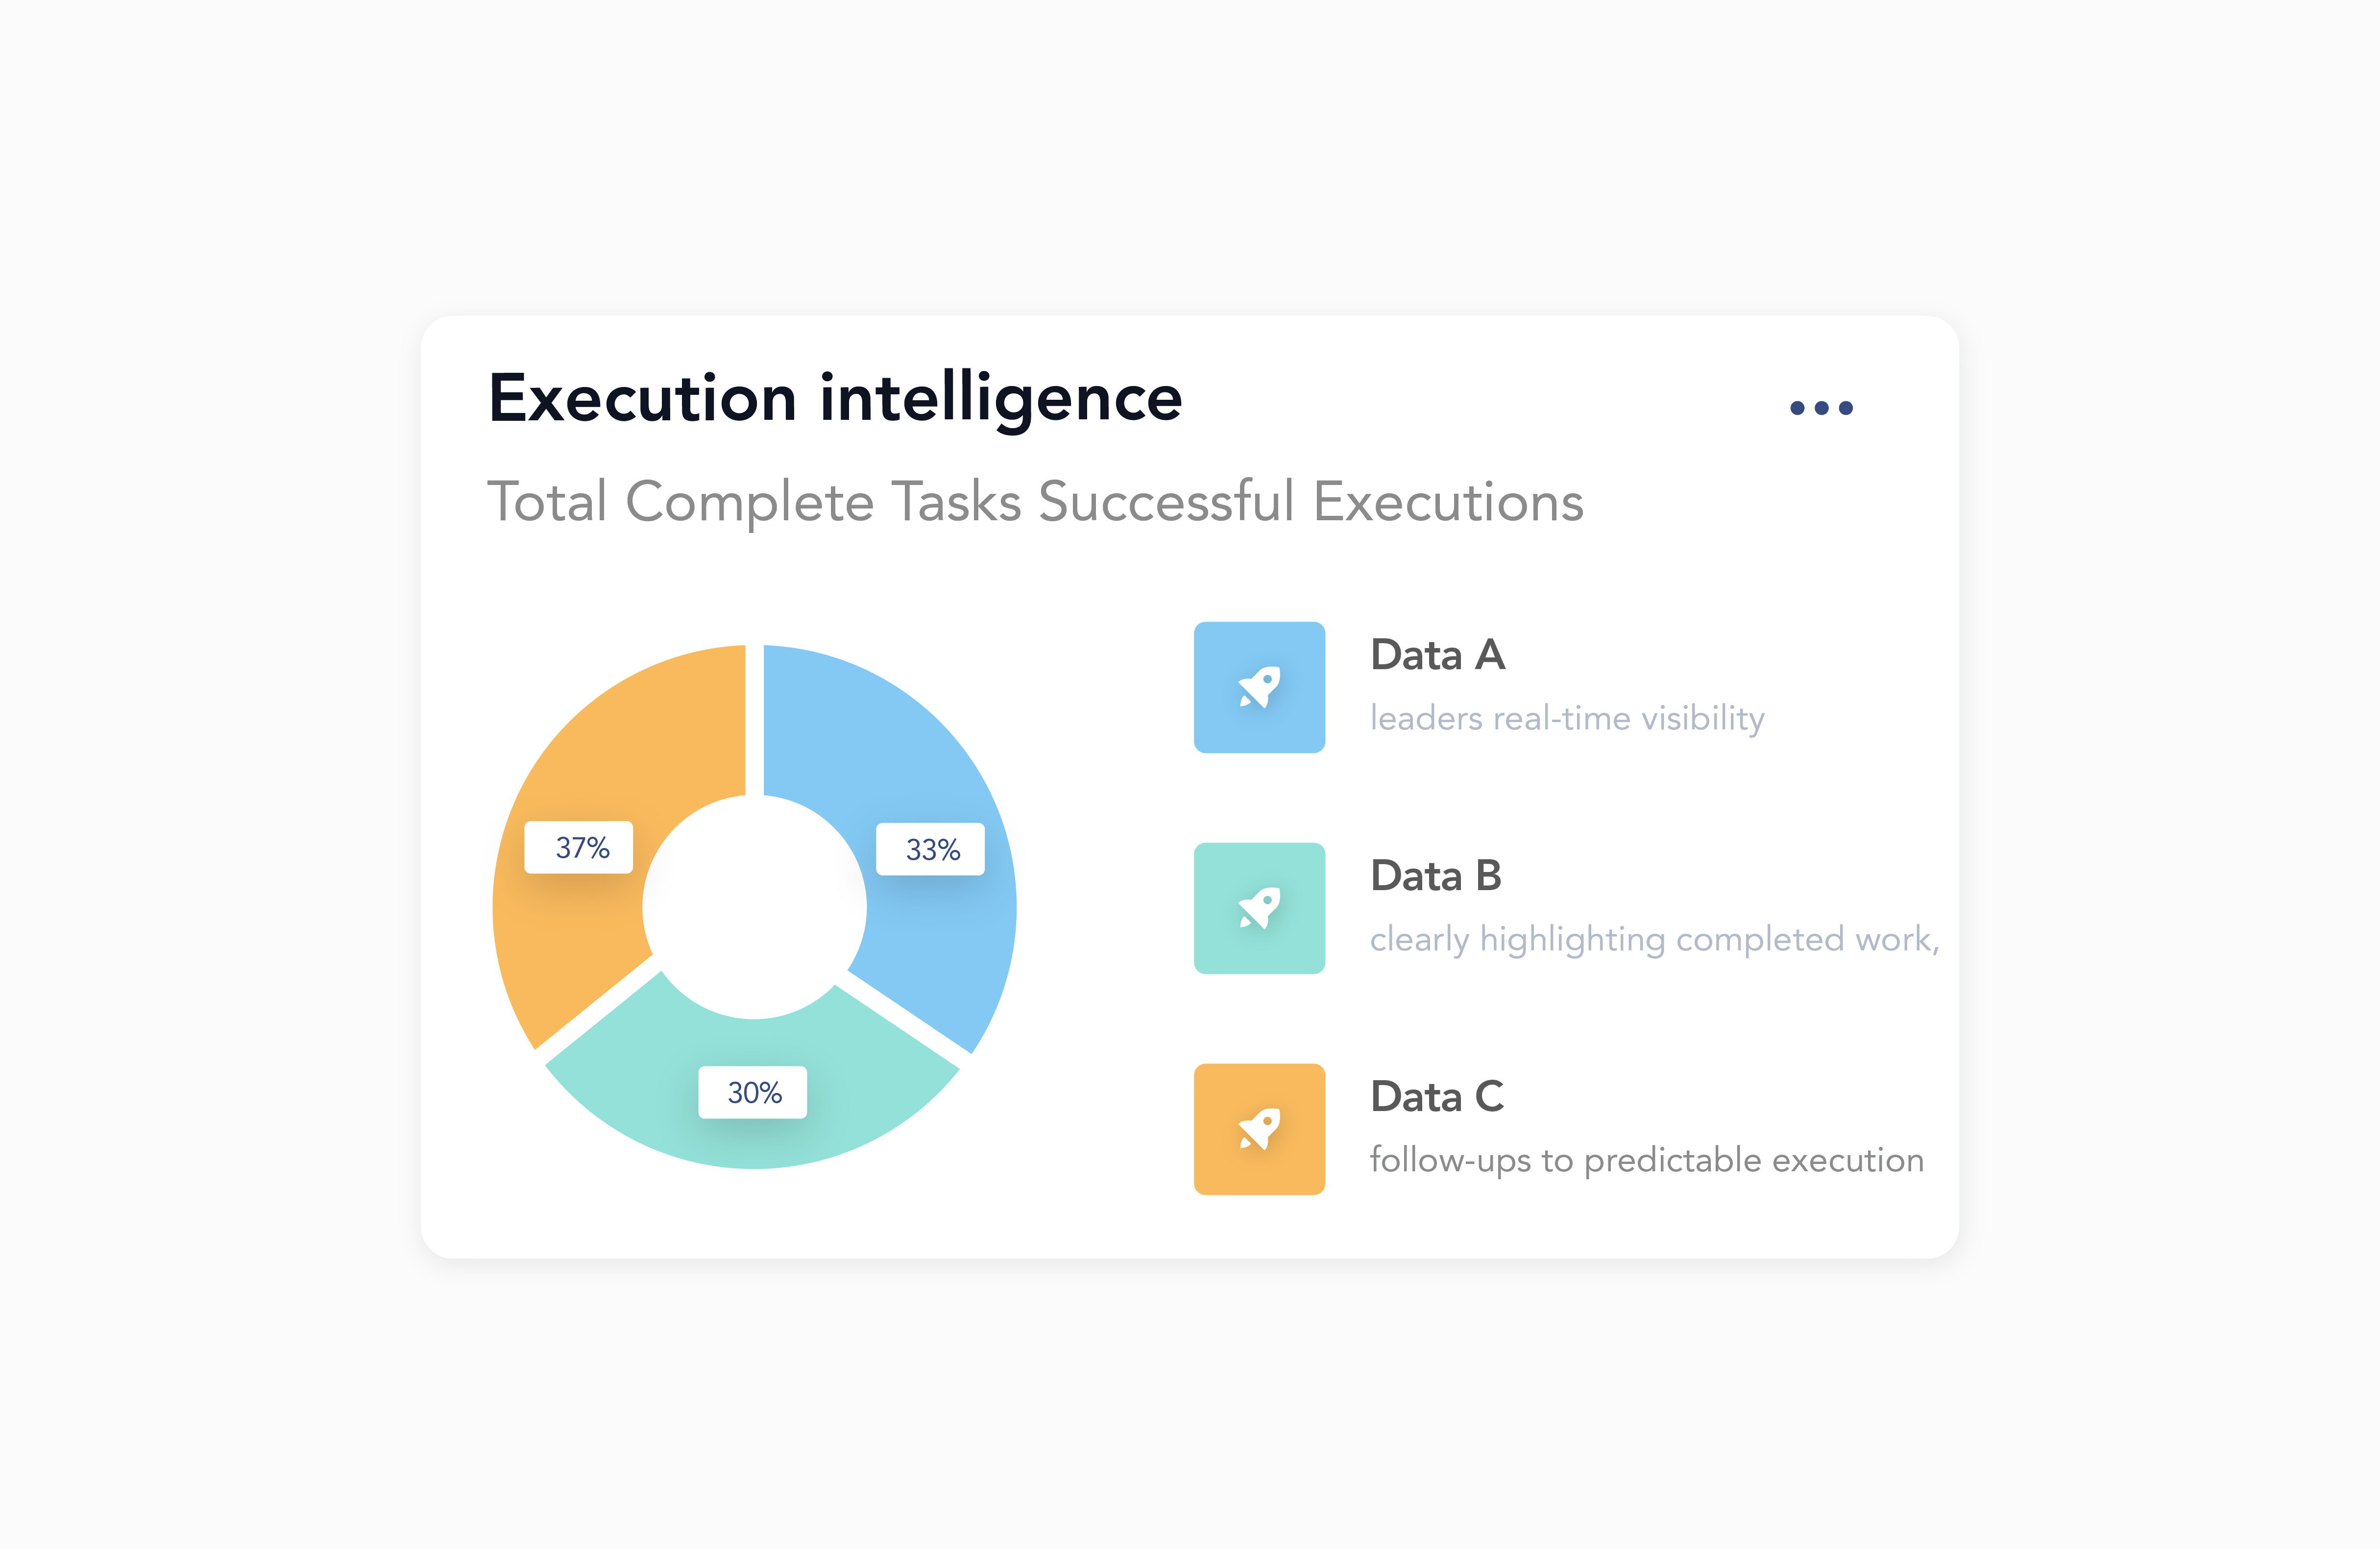Select the Data C legend title
This screenshot has width=2380, height=1549.
click(1437, 1097)
